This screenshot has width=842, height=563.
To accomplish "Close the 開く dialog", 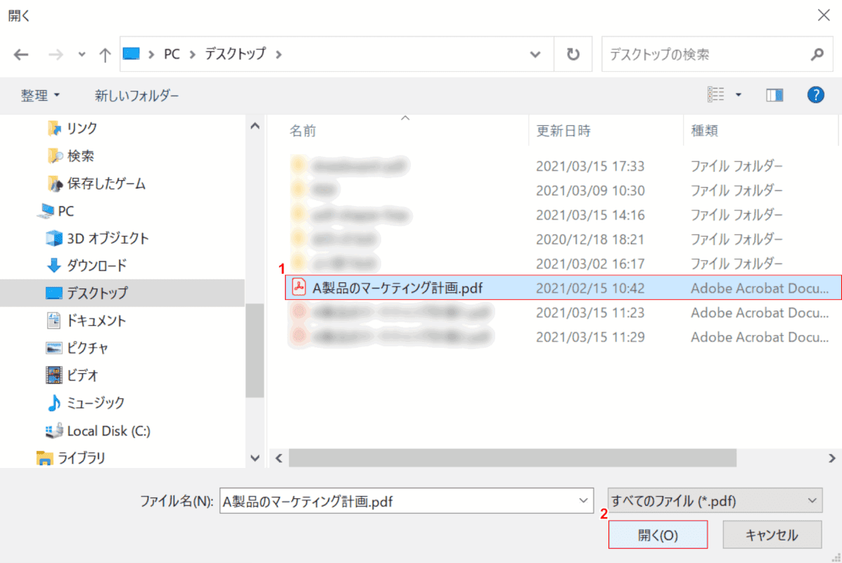I will [x=824, y=15].
